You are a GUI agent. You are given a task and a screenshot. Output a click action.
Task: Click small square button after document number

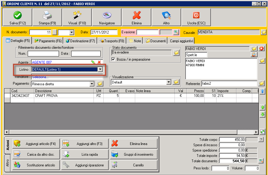coord(54,32)
